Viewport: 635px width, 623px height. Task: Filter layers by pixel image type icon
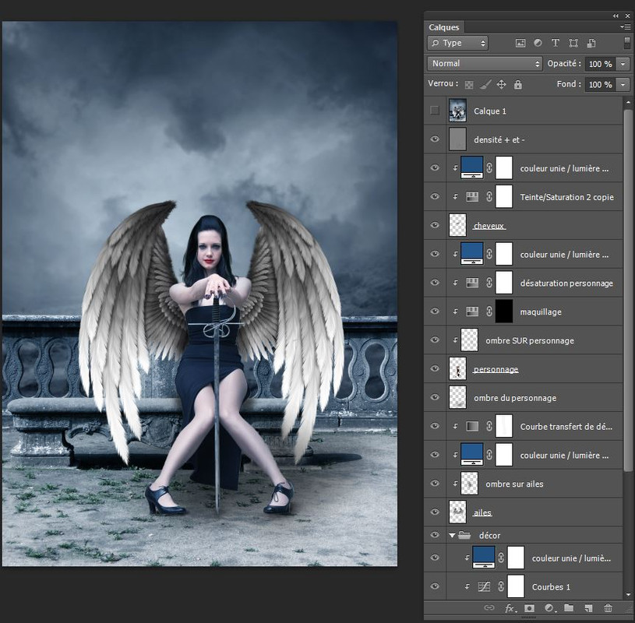click(520, 44)
